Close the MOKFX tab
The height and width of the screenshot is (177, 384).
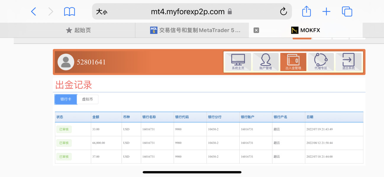[256, 30]
